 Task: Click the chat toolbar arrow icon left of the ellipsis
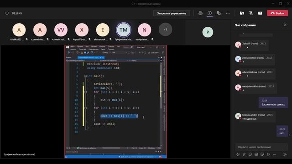tap(268, 154)
